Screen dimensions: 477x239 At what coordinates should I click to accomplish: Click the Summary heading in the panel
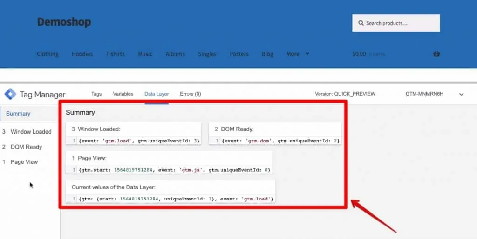(80, 112)
